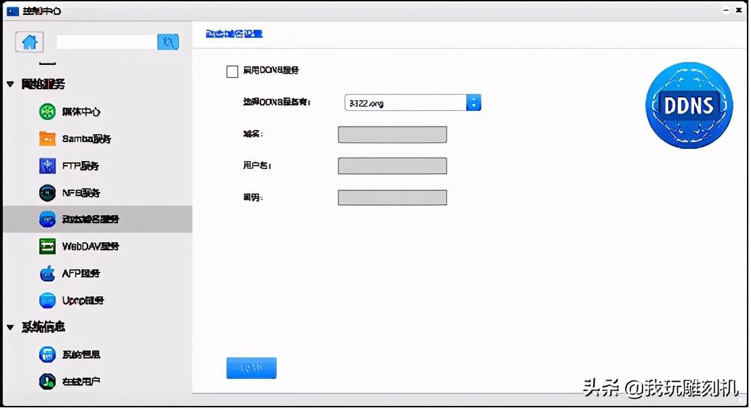Click the dropdown's up-down stepper arrows
This screenshot has height=410, width=751.
click(473, 102)
